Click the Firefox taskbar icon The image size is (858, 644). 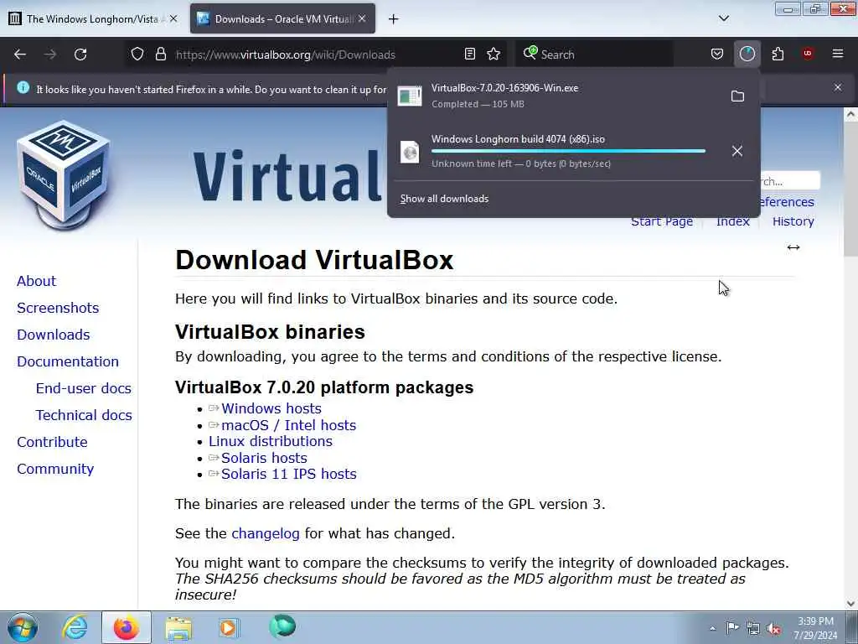(x=126, y=627)
